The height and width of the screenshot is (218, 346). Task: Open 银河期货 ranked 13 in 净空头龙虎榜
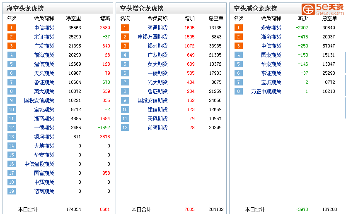44,137
